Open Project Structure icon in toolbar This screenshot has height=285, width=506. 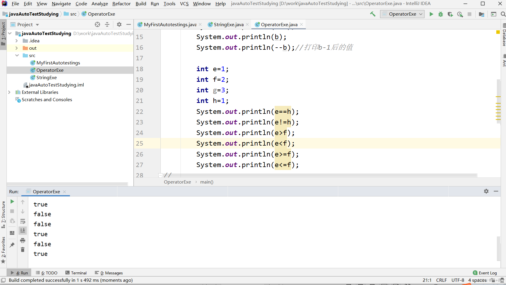pyautogui.click(x=482, y=14)
